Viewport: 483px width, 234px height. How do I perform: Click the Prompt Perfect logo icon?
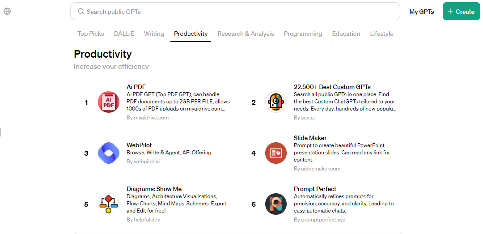point(276,204)
